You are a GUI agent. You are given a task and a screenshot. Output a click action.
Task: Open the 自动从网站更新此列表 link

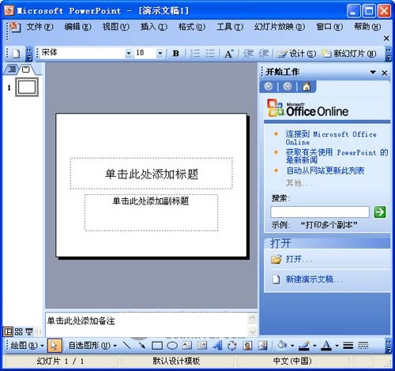pyautogui.click(x=325, y=171)
